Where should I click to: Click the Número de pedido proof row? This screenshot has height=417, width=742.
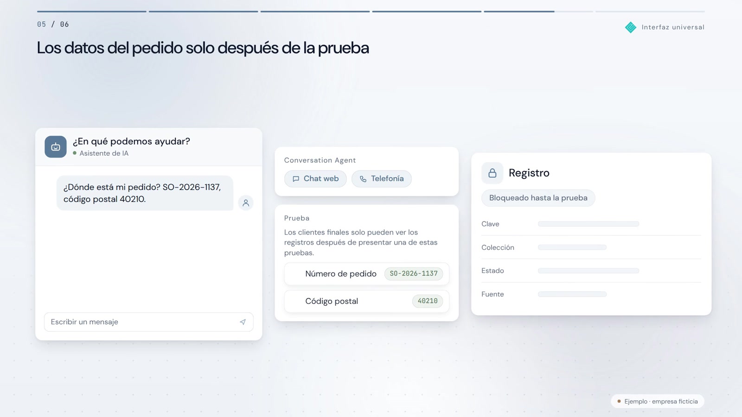tap(367, 274)
